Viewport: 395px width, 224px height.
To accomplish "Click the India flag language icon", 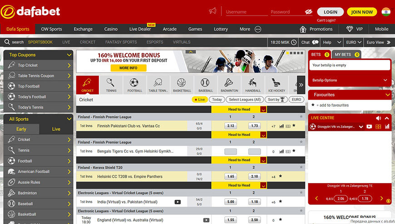I will coord(385,12).
